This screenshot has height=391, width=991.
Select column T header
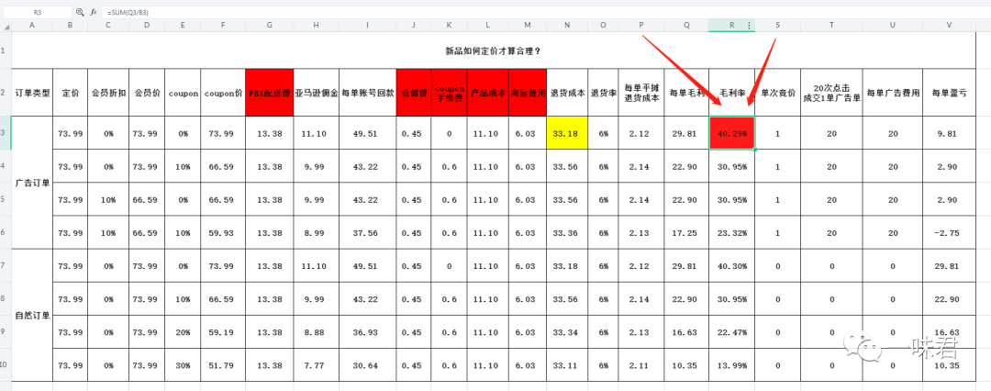click(831, 26)
